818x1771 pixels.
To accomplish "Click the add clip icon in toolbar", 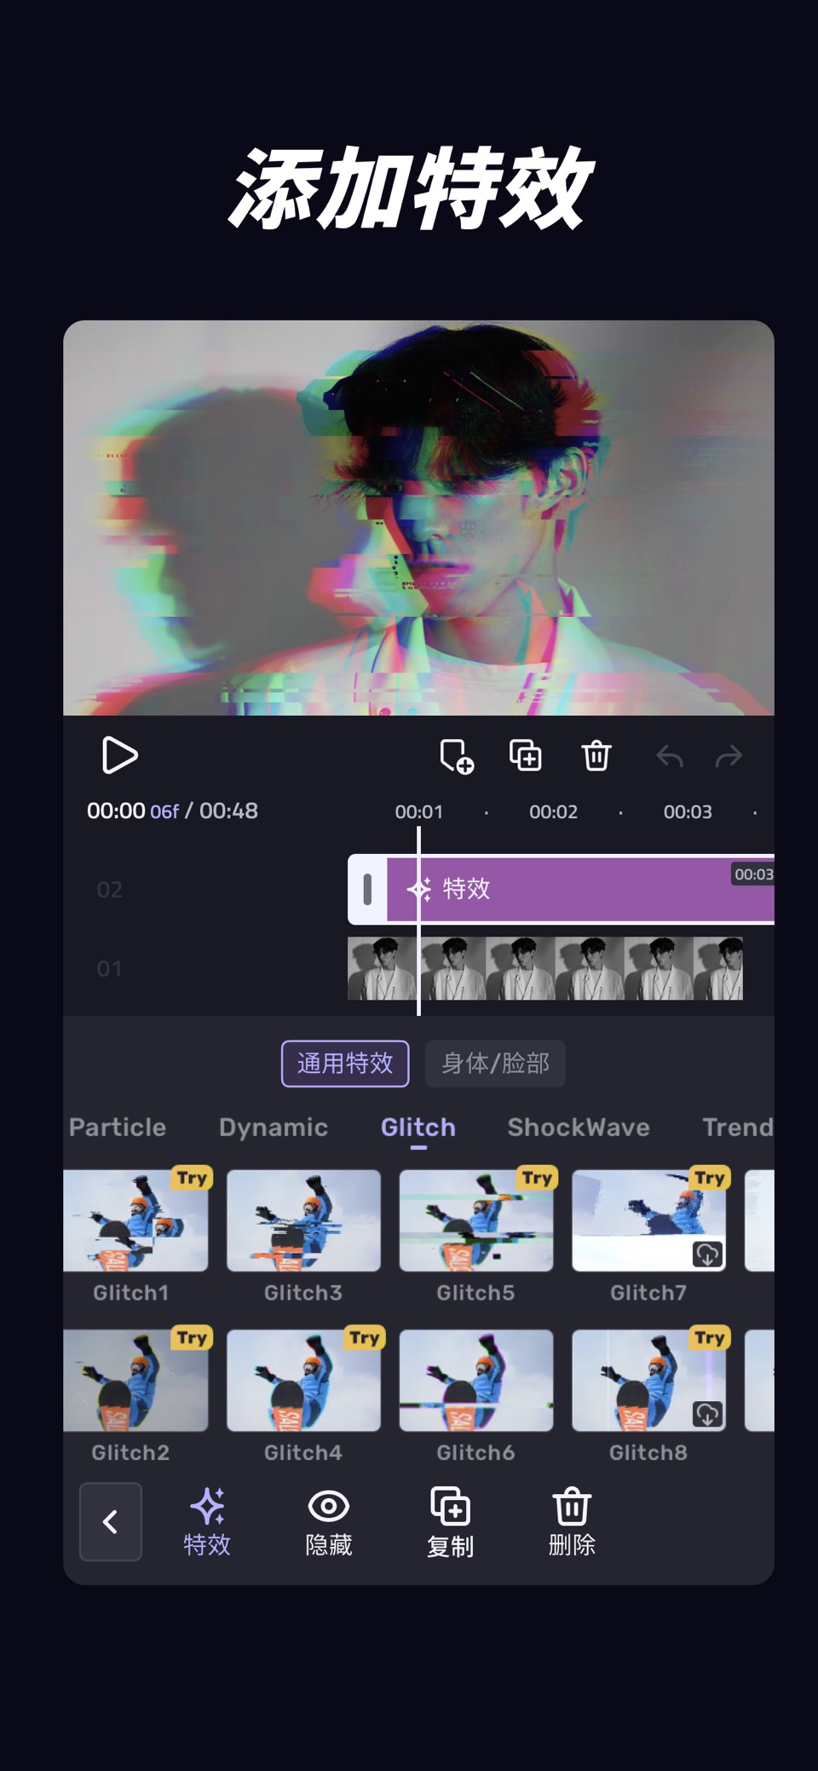I will coord(457,756).
